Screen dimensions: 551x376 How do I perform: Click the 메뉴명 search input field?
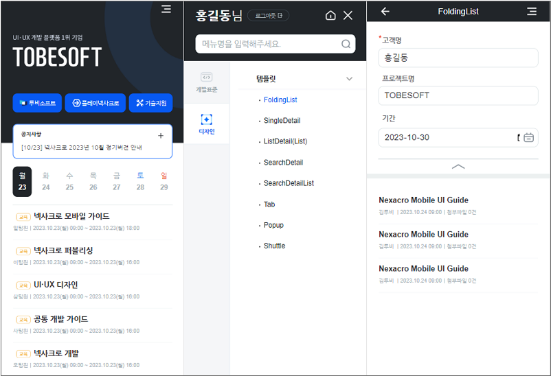coord(268,45)
